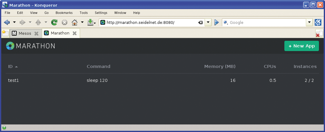Viewport: 325px width, 132px height.
Task: Open the Settings menu
Action: 101,13
